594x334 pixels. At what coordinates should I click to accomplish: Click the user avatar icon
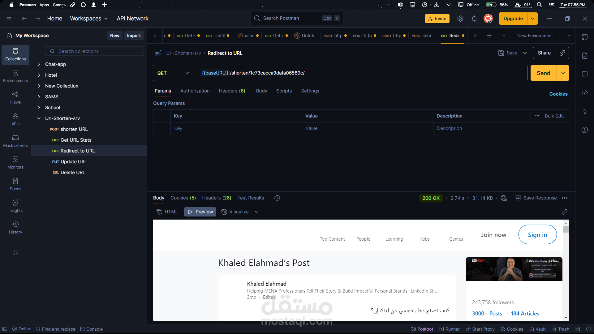tap(488, 19)
